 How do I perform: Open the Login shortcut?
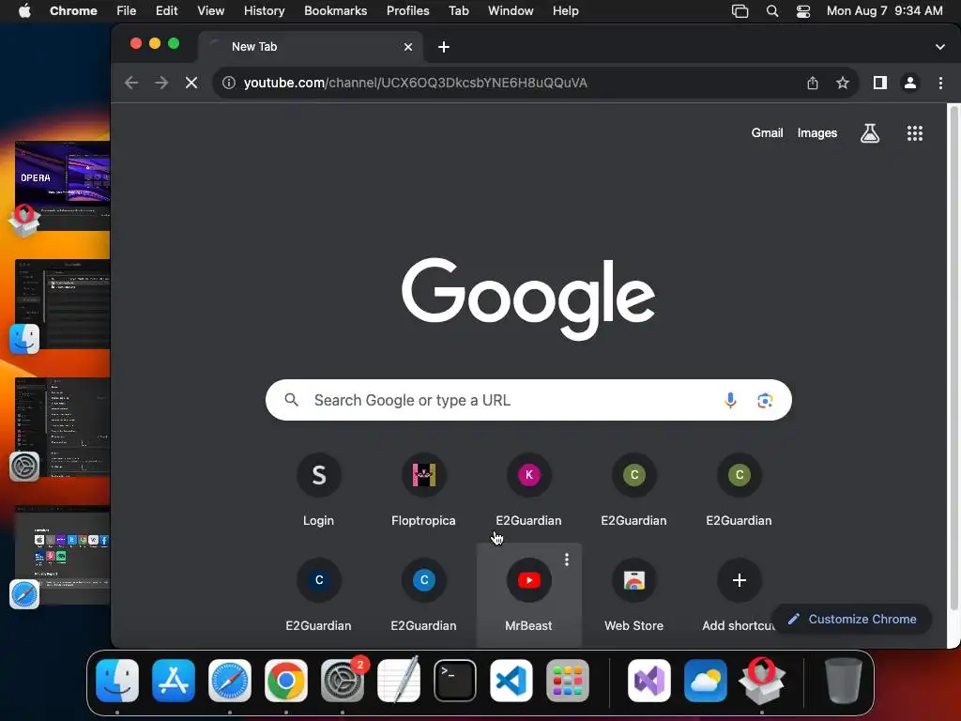319,490
